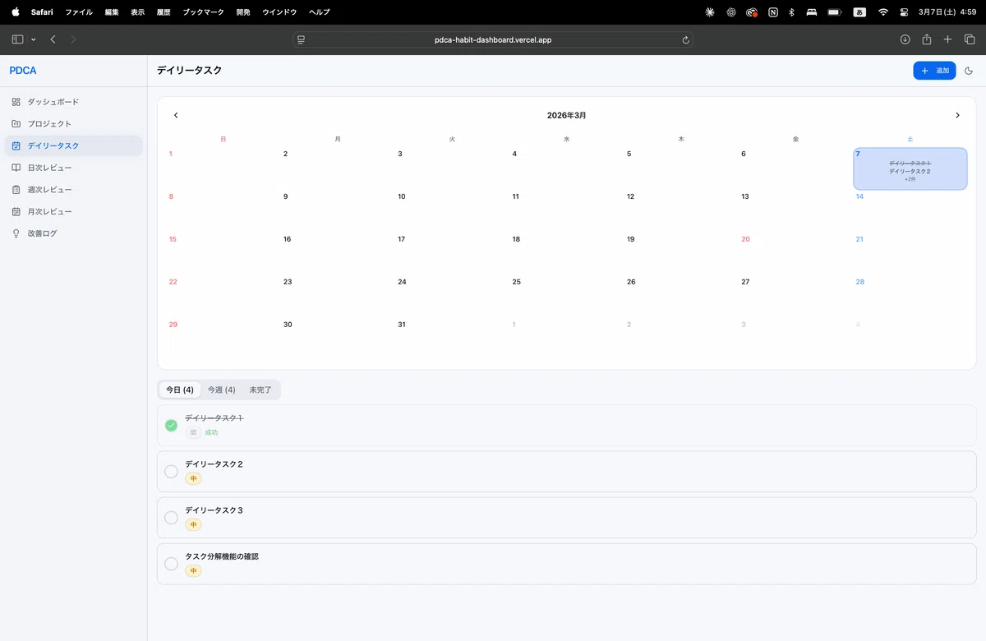Open the プロジェクト folder icon in sidebar

click(16, 124)
